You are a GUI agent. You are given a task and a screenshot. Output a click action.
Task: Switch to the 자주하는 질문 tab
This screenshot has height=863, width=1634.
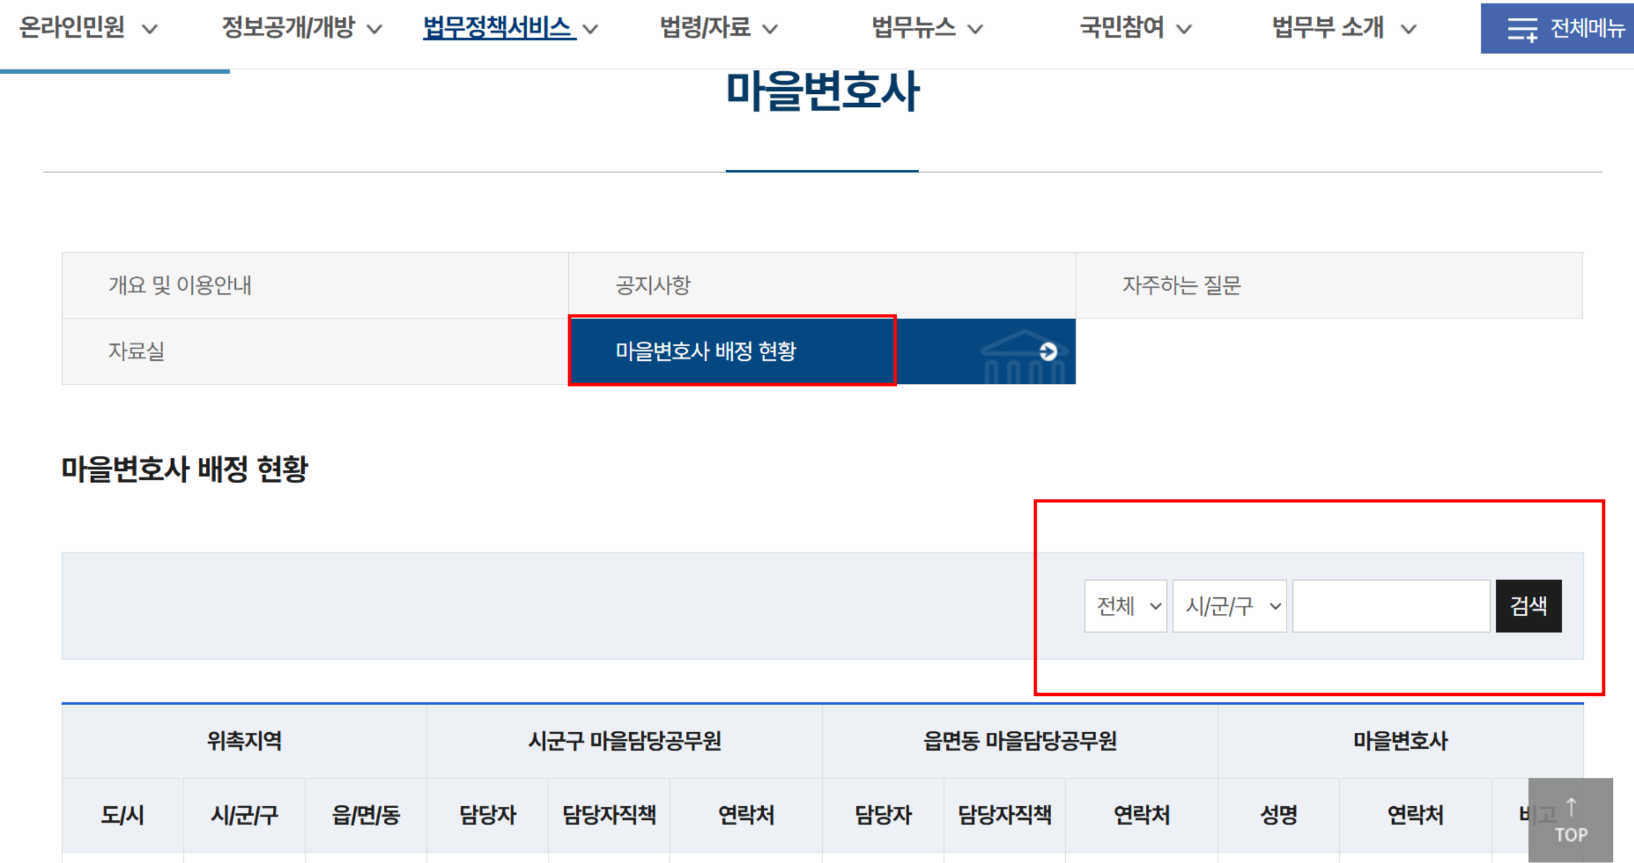click(1181, 285)
